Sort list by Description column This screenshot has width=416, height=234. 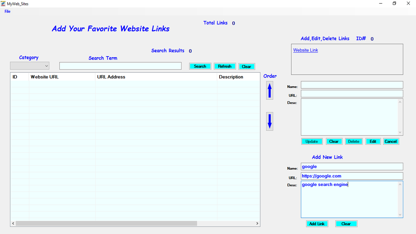point(232,77)
